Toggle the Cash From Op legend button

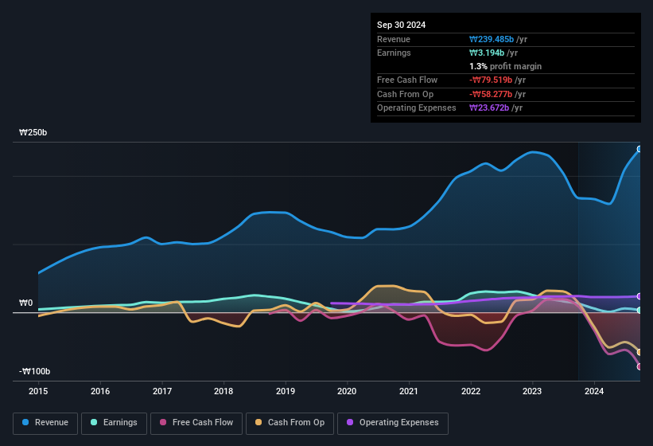[290, 423]
